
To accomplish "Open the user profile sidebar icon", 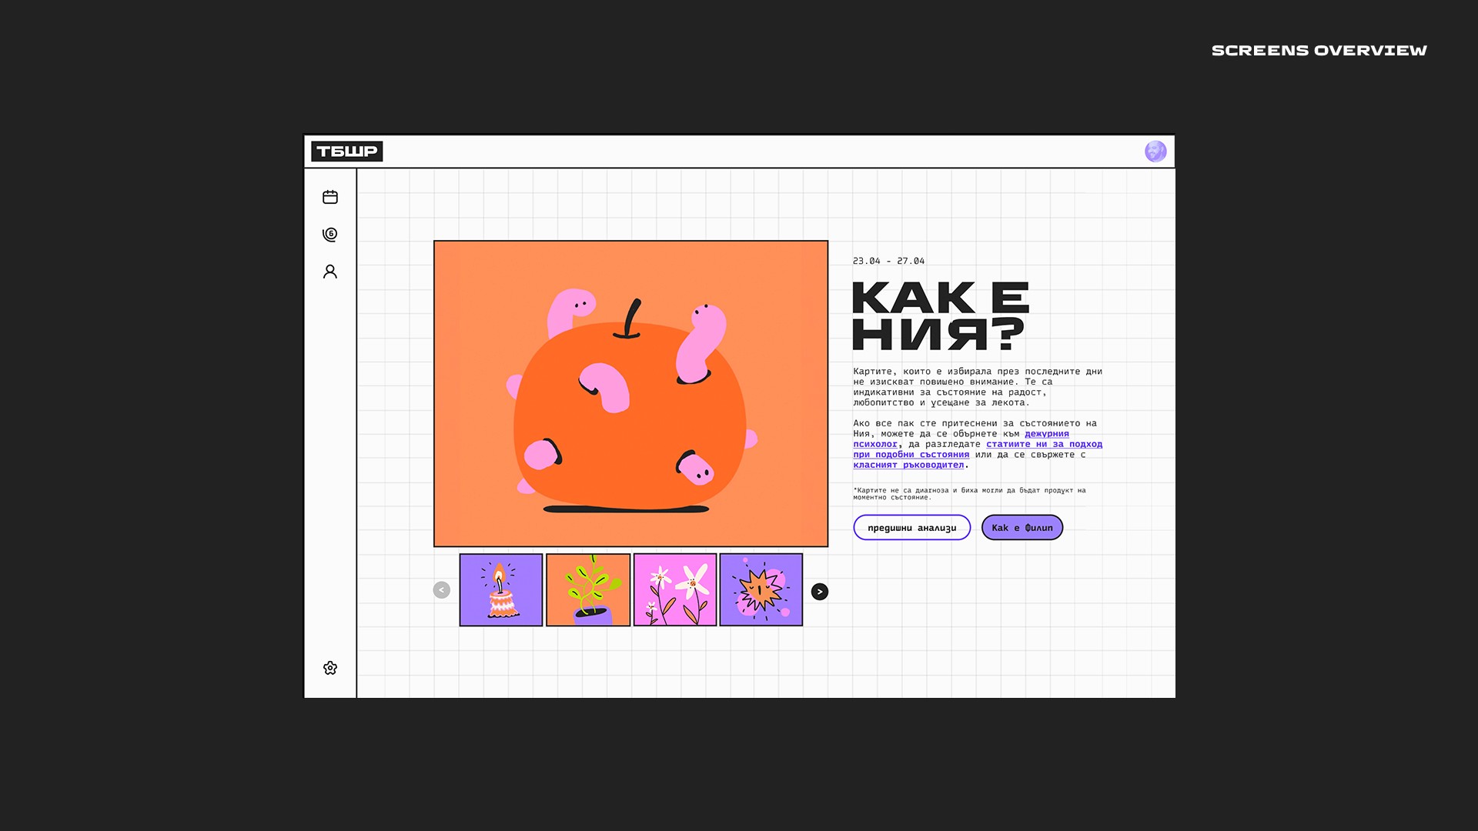I will click(x=330, y=272).
